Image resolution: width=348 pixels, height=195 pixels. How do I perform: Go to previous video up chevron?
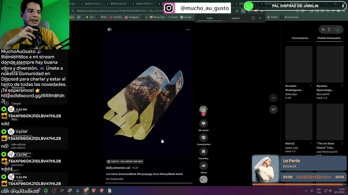click(274, 98)
